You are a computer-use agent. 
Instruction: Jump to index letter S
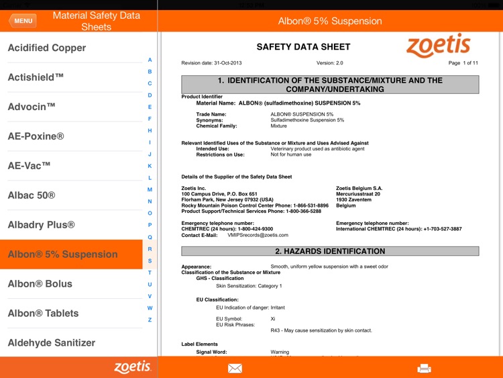[x=150, y=261]
